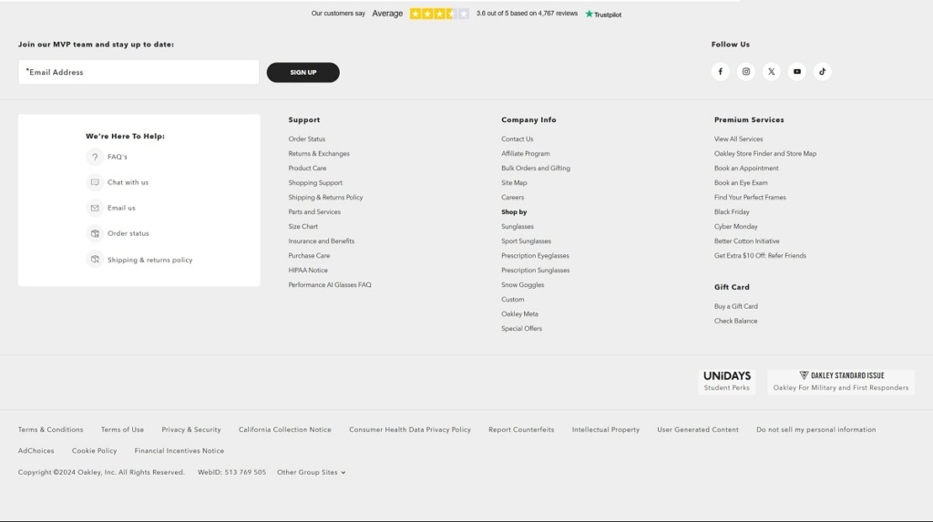Image resolution: width=933 pixels, height=522 pixels.
Task: Open Oakley's Facebook page icon
Action: [x=720, y=72]
